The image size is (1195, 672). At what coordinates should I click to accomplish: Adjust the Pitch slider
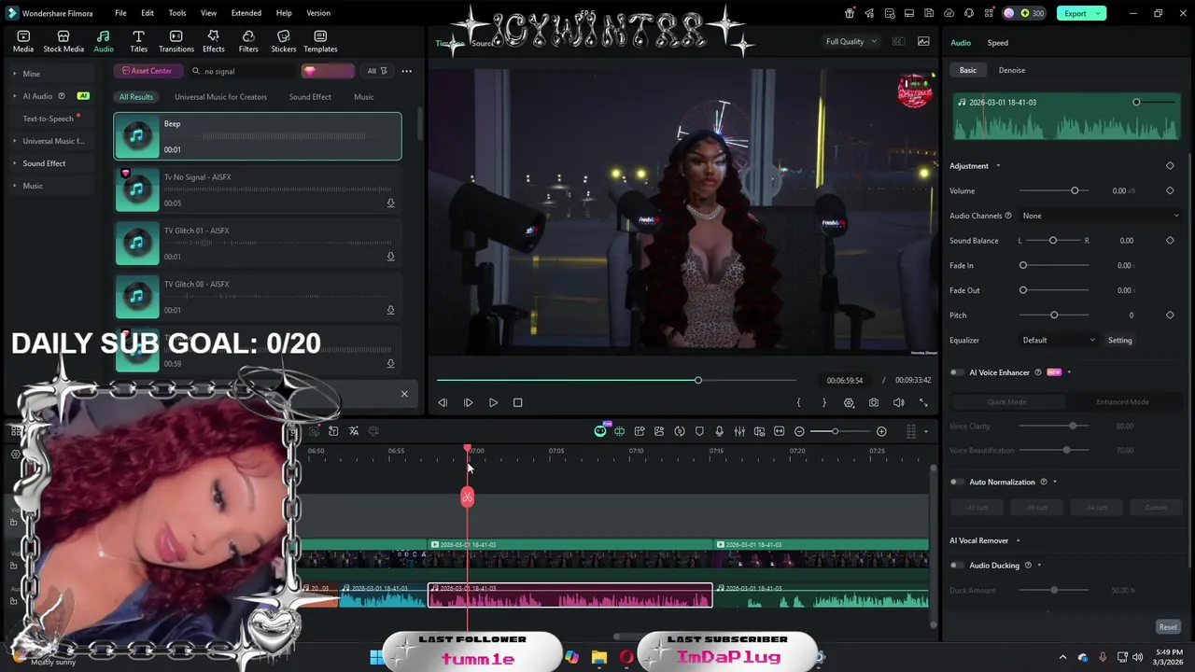point(1055,315)
